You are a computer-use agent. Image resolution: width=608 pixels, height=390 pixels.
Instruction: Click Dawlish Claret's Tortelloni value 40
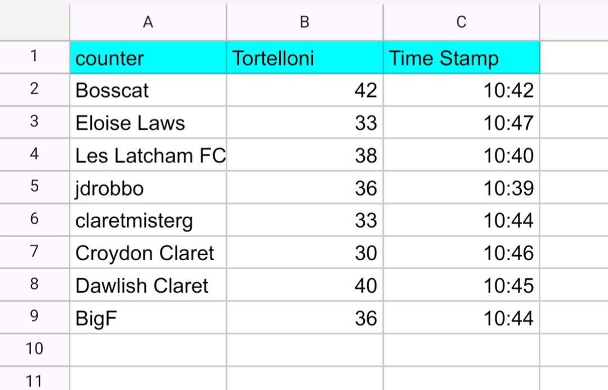(305, 285)
